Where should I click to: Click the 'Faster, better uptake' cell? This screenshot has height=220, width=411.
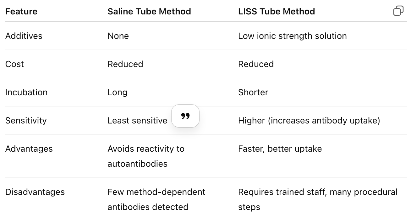tap(280, 149)
